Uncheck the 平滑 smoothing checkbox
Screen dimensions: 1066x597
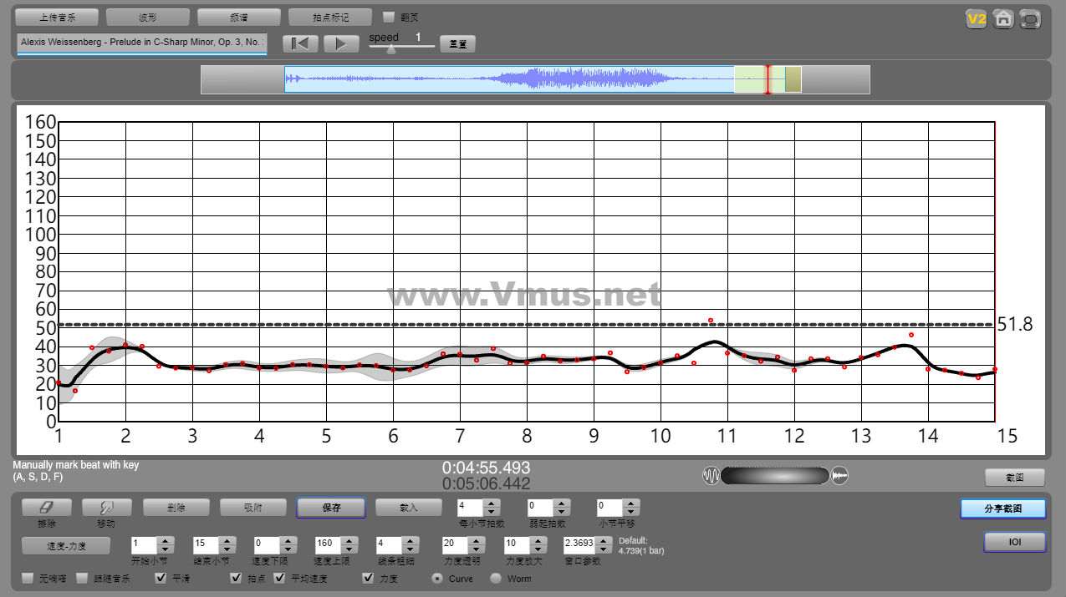161,578
